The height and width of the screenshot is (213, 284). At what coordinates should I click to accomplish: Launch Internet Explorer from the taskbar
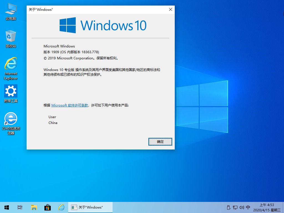(61, 207)
